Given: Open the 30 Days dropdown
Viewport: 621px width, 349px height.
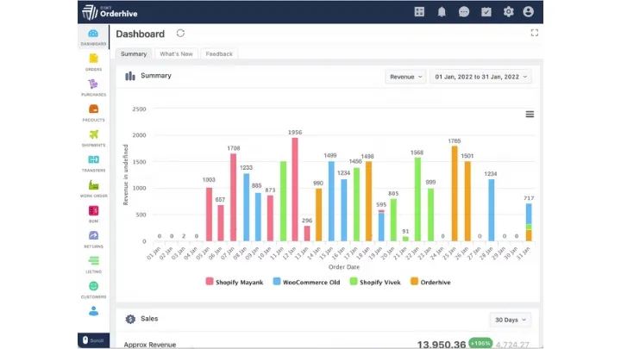Looking at the screenshot, I should pos(510,320).
